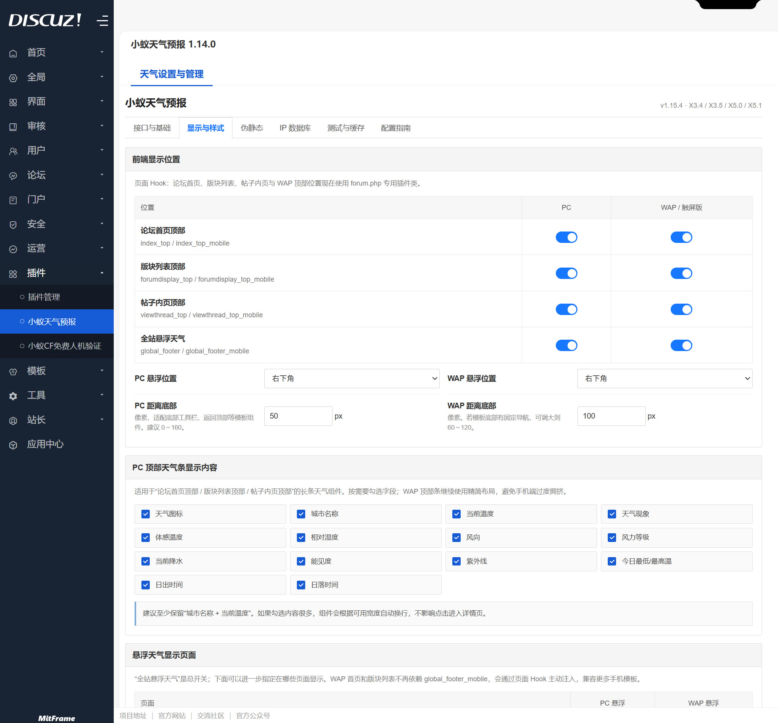Open the IP 数据库 tab
This screenshot has height=723, width=778.
coord(295,128)
